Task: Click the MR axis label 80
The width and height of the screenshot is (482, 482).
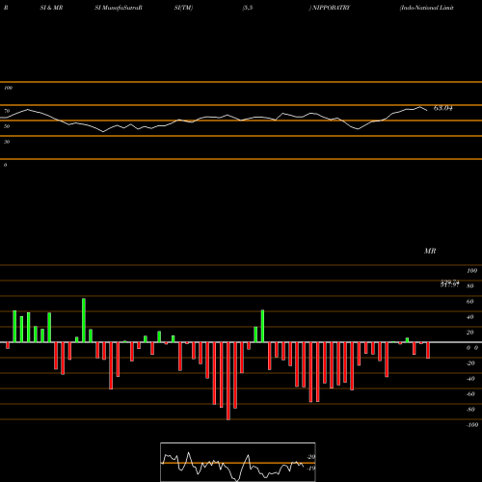Action: pos(470,286)
